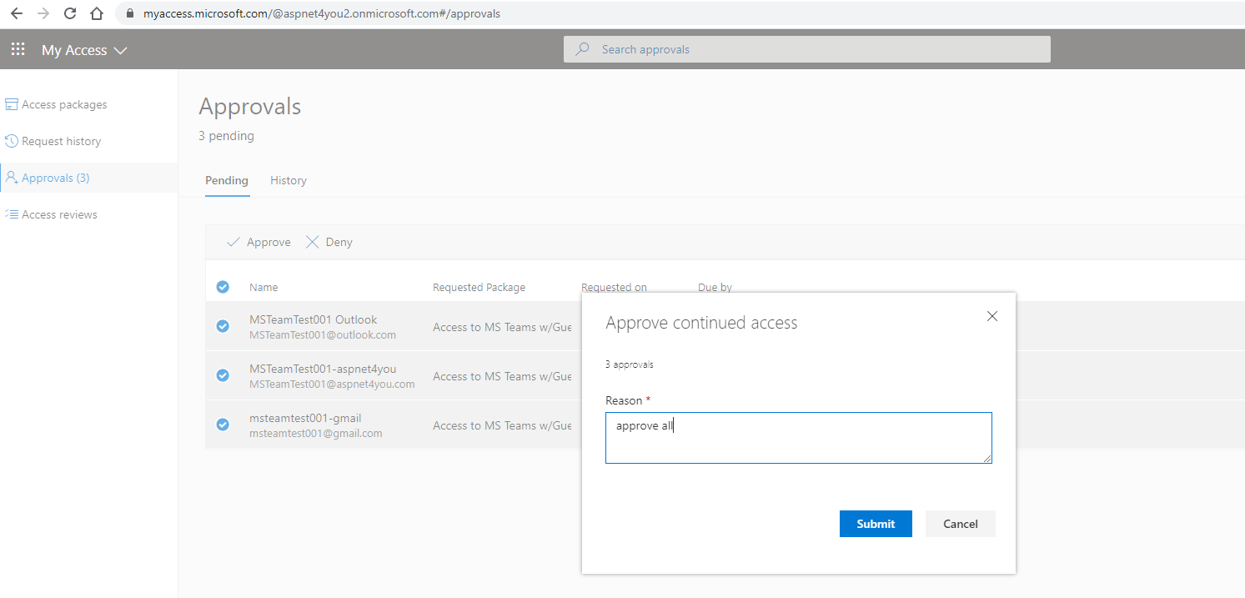Toggle the select-all checkbox in header
The image size is (1245, 598).
tap(223, 287)
